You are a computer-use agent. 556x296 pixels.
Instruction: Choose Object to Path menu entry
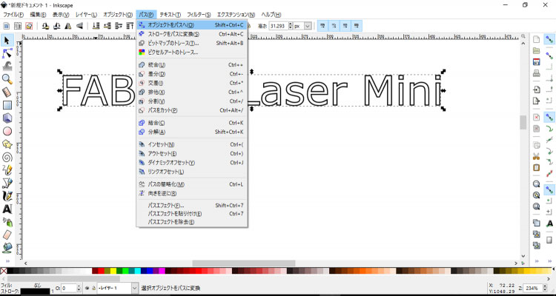tap(191, 24)
